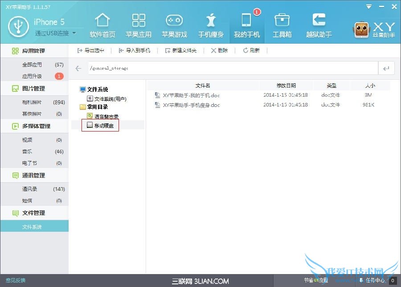Open 多媒体管理 section header

click(x=34, y=126)
